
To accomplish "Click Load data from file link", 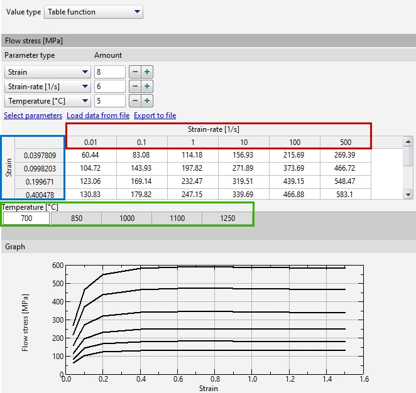I will 98,116.
